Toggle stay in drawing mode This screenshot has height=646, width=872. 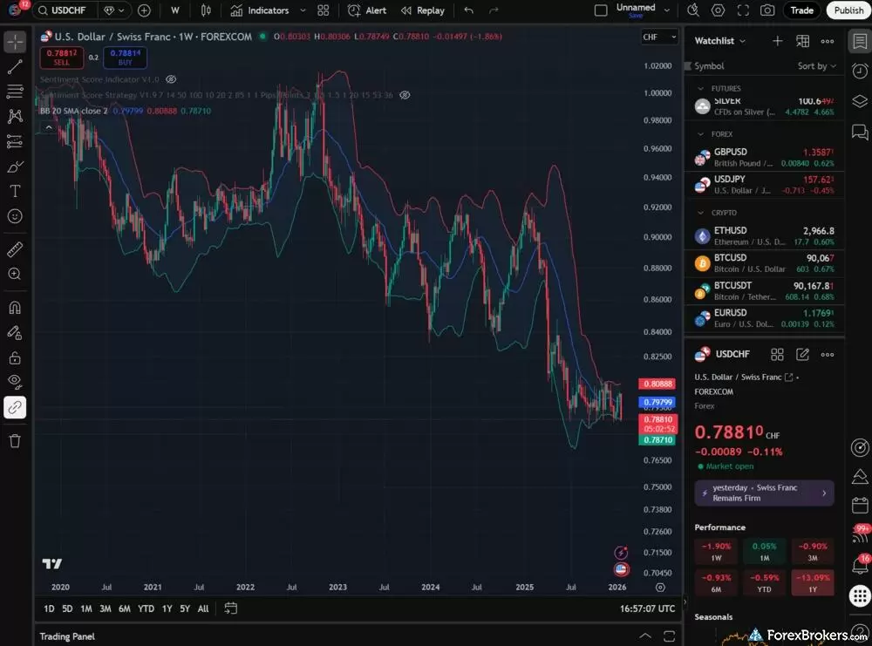coord(15,332)
